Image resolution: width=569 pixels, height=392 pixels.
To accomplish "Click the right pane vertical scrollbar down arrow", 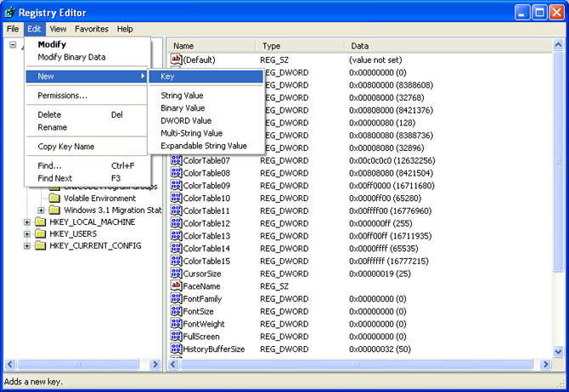I will click(558, 352).
